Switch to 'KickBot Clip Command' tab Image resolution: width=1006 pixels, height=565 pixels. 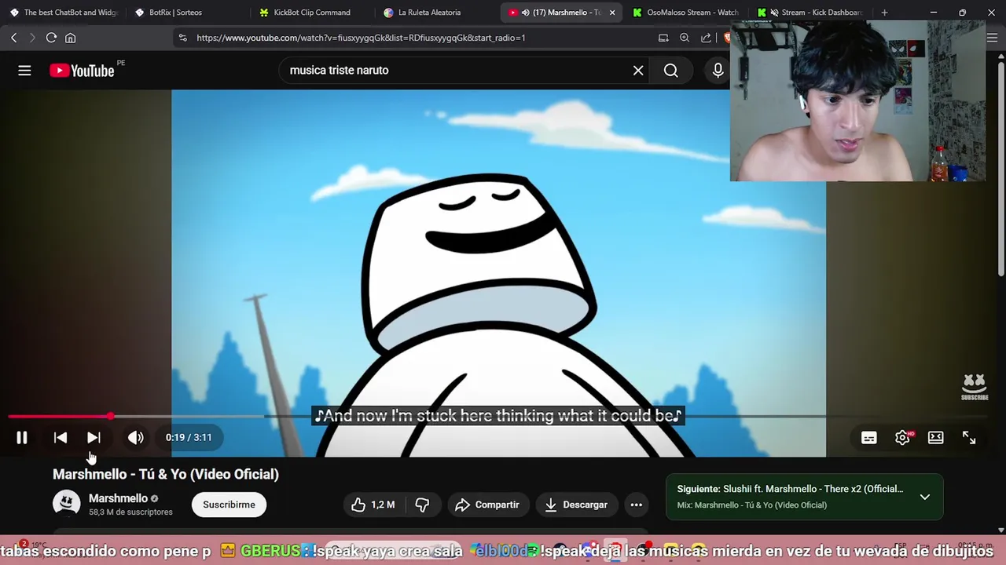pos(312,13)
